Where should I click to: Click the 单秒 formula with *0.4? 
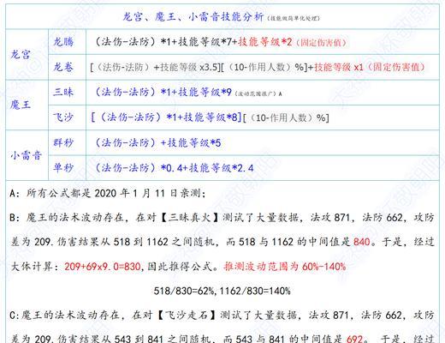click(x=175, y=168)
